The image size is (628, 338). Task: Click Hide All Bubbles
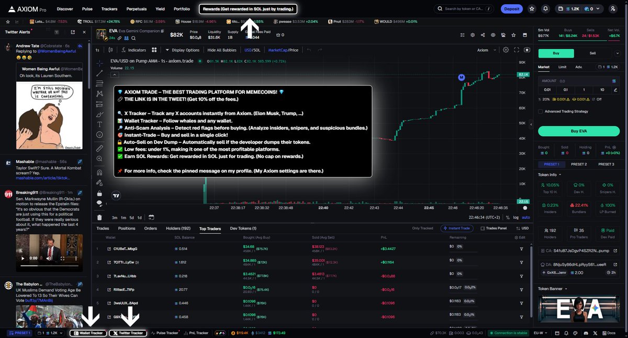[222, 50]
